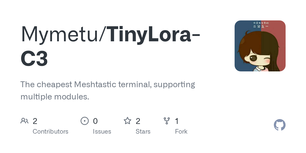Open the TinyLora-C3 repository name

pos(153,34)
